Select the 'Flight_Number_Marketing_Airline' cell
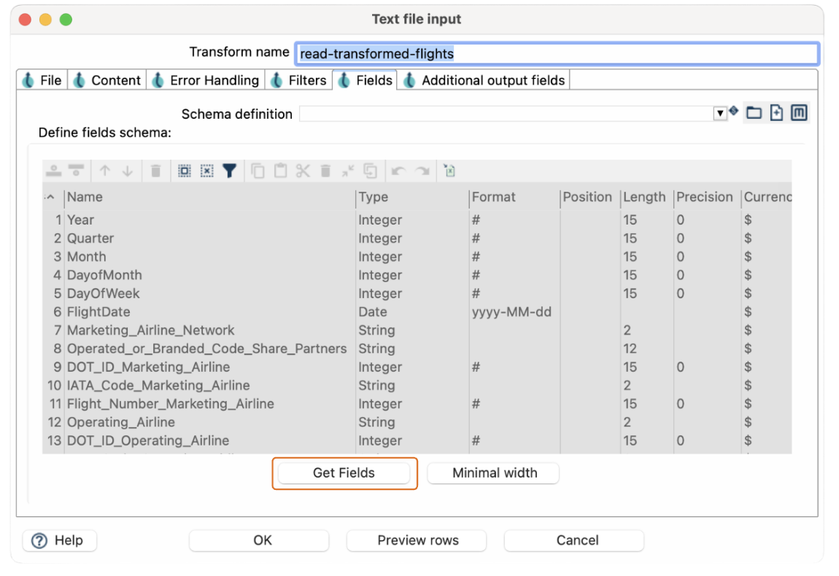This screenshot has width=839, height=576. click(210, 404)
